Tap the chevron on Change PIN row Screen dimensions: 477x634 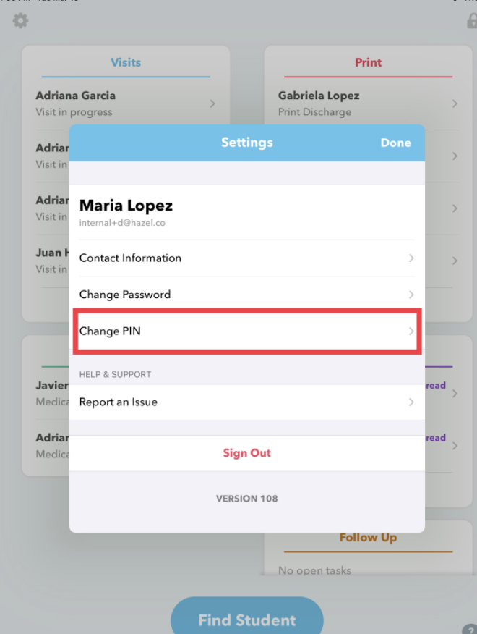click(411, 331)
